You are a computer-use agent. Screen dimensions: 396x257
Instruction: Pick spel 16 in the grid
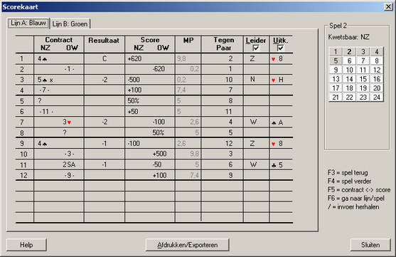tap(377, 79)
